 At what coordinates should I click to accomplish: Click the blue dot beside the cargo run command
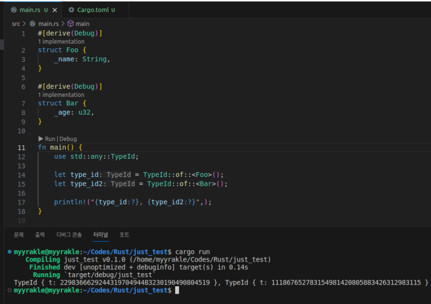point(10,252)
